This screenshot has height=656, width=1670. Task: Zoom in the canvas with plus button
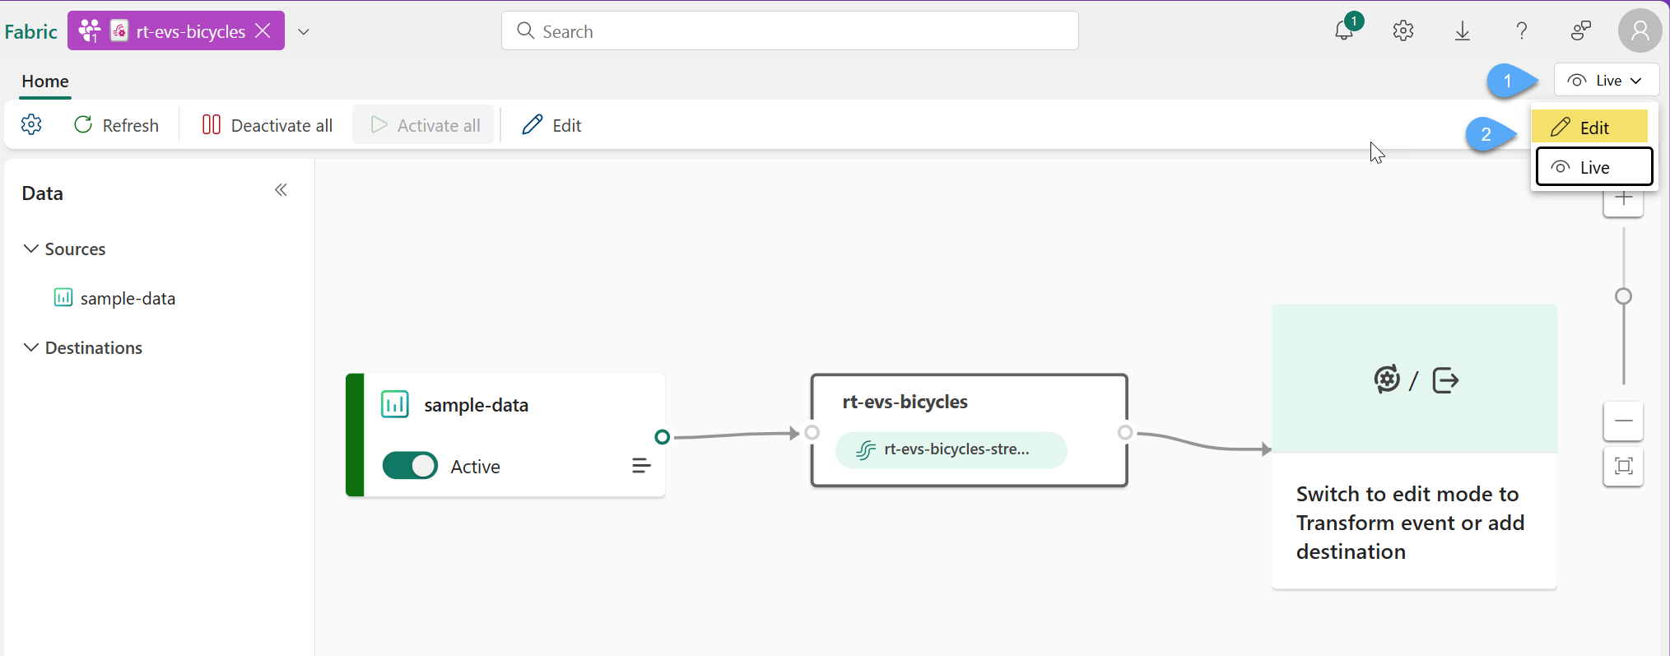(x=1623, y=199)
